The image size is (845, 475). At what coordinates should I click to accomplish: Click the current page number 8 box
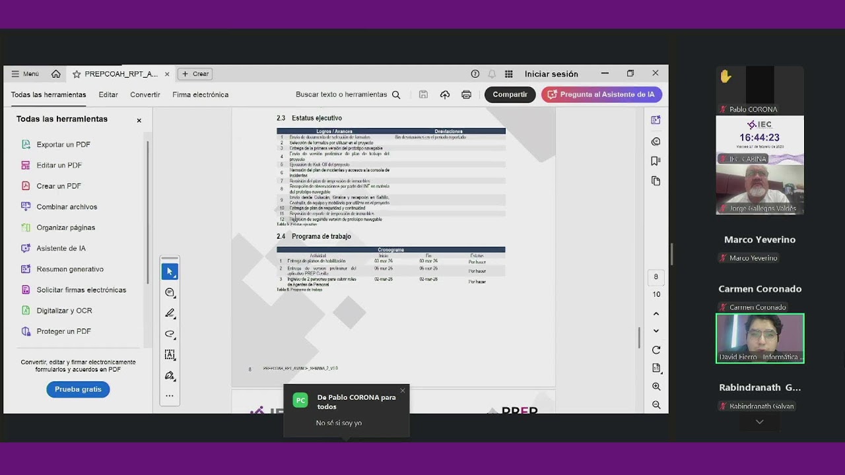pos(656,277)
